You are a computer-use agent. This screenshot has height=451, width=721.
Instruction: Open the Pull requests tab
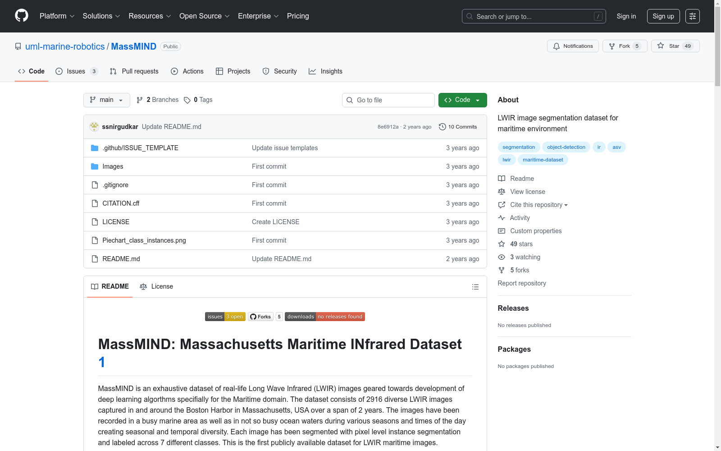pyautogui.click(x=134, y=71)
